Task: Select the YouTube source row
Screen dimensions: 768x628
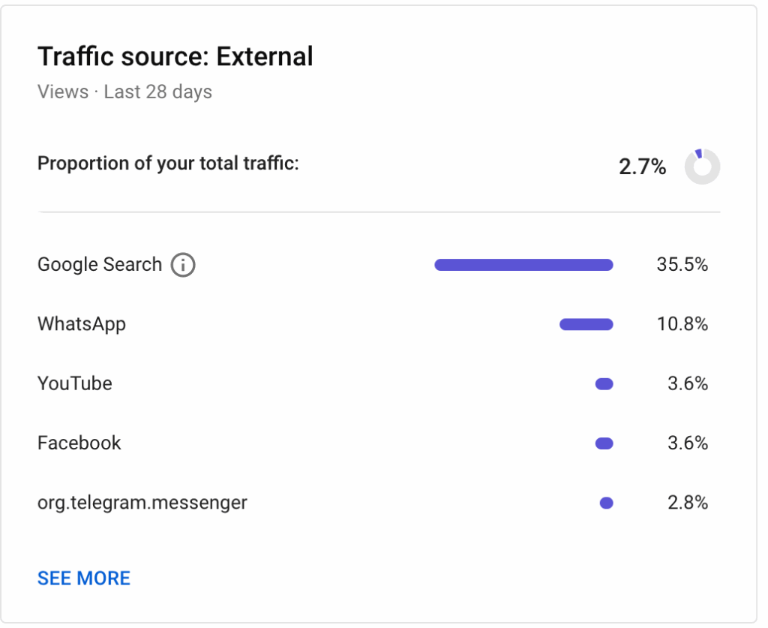Action: click(373, 383)
